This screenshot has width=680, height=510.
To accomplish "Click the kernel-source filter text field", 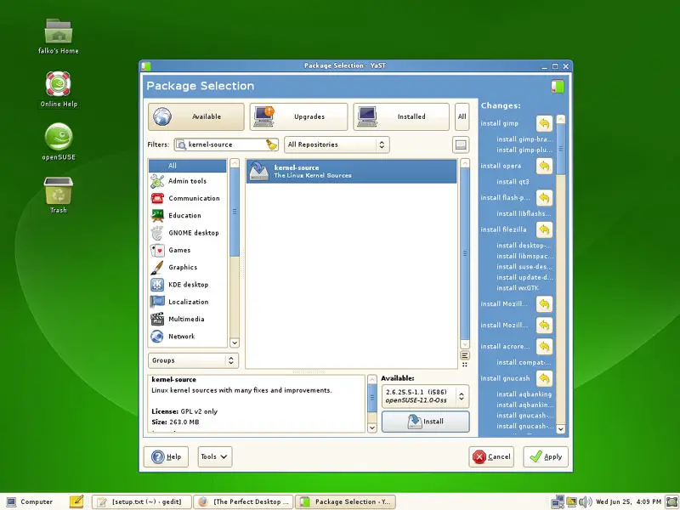I will tap(226, 144).
